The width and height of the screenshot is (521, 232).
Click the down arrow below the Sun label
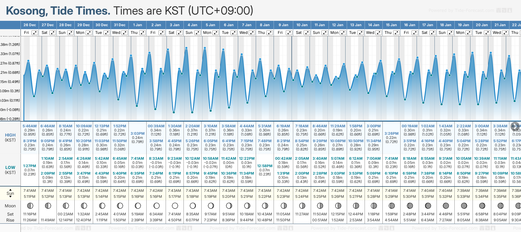10,197
